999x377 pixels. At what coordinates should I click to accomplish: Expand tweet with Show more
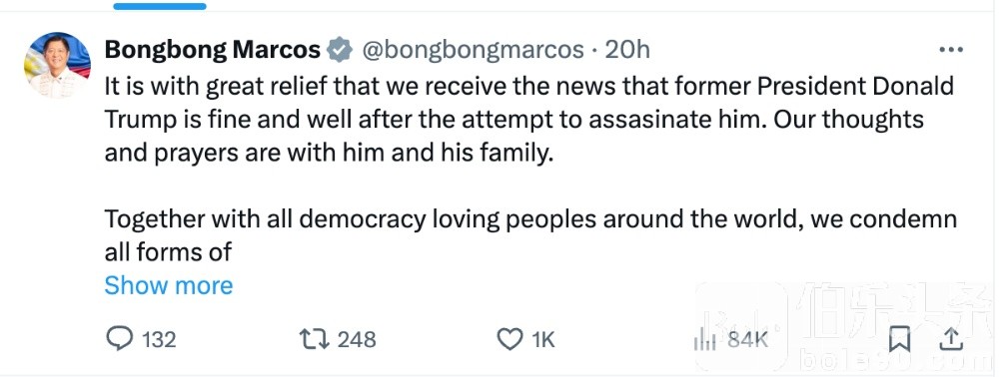pos(169,285)
